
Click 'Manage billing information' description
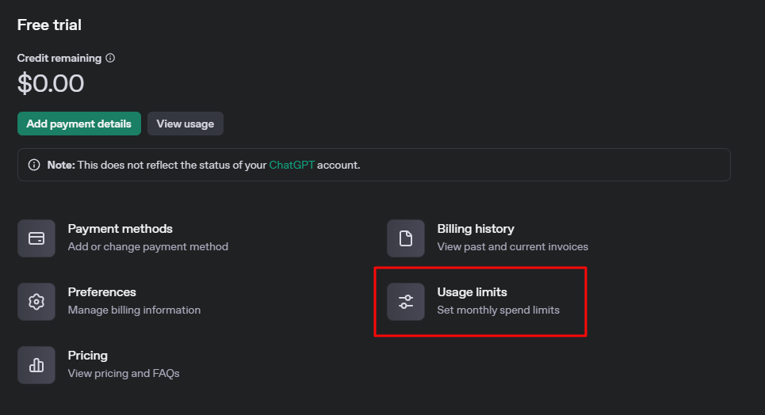coord(134,310)
